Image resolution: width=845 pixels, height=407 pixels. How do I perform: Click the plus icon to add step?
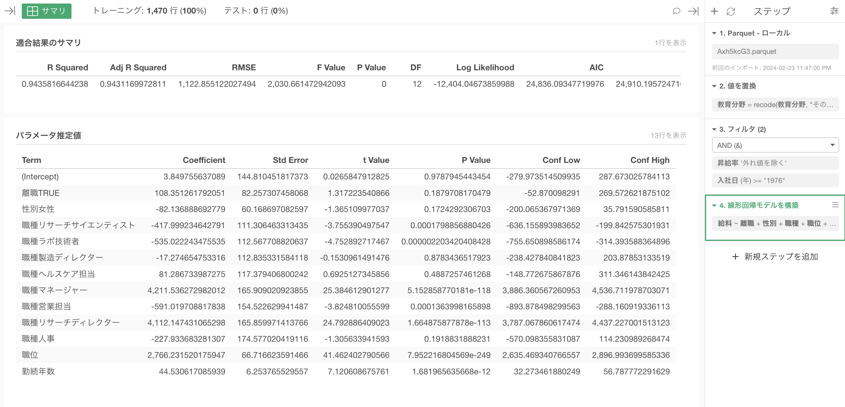[714, 11]
